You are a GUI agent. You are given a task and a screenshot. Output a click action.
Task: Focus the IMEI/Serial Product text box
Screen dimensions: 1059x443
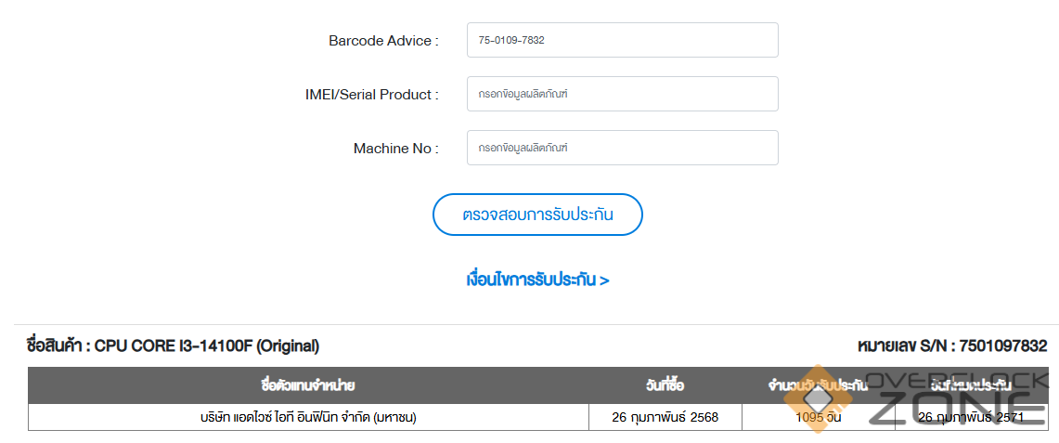click(622, 94)
